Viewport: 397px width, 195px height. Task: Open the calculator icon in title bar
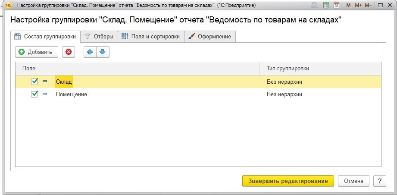326,5
